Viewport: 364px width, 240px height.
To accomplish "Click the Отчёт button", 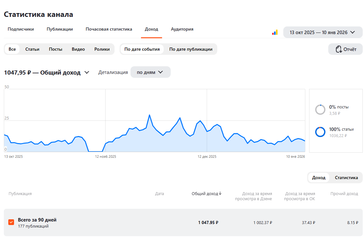I will click(345, 49).
